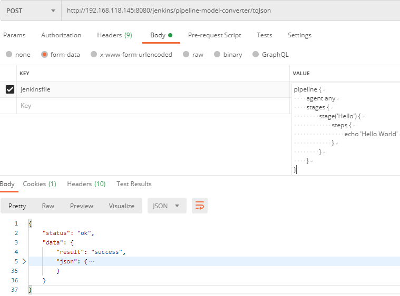Switch to Raw response view
This screenshot has height=296, width=400.
48,206
